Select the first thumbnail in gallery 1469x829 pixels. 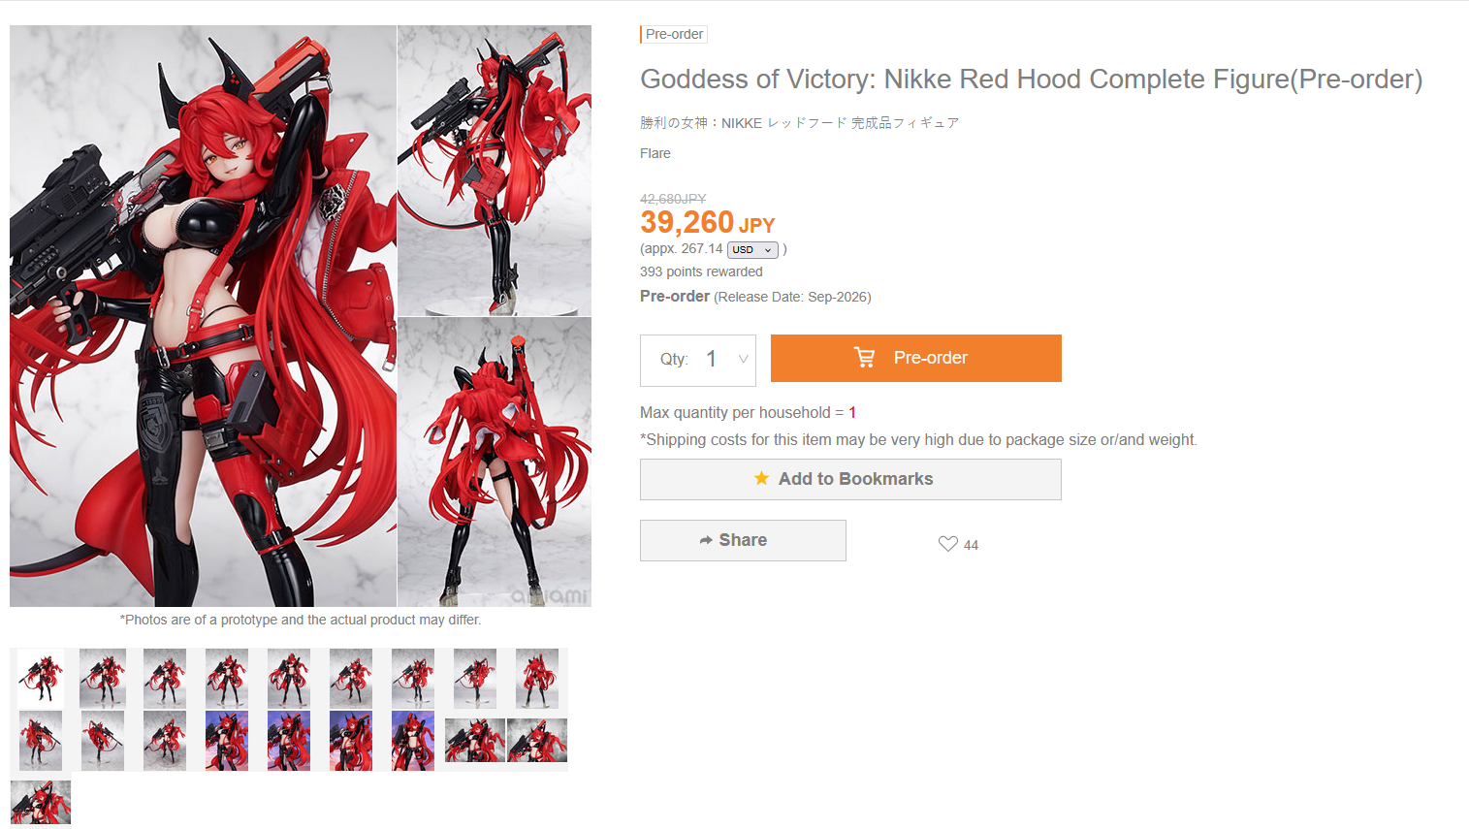pos(41,678)
